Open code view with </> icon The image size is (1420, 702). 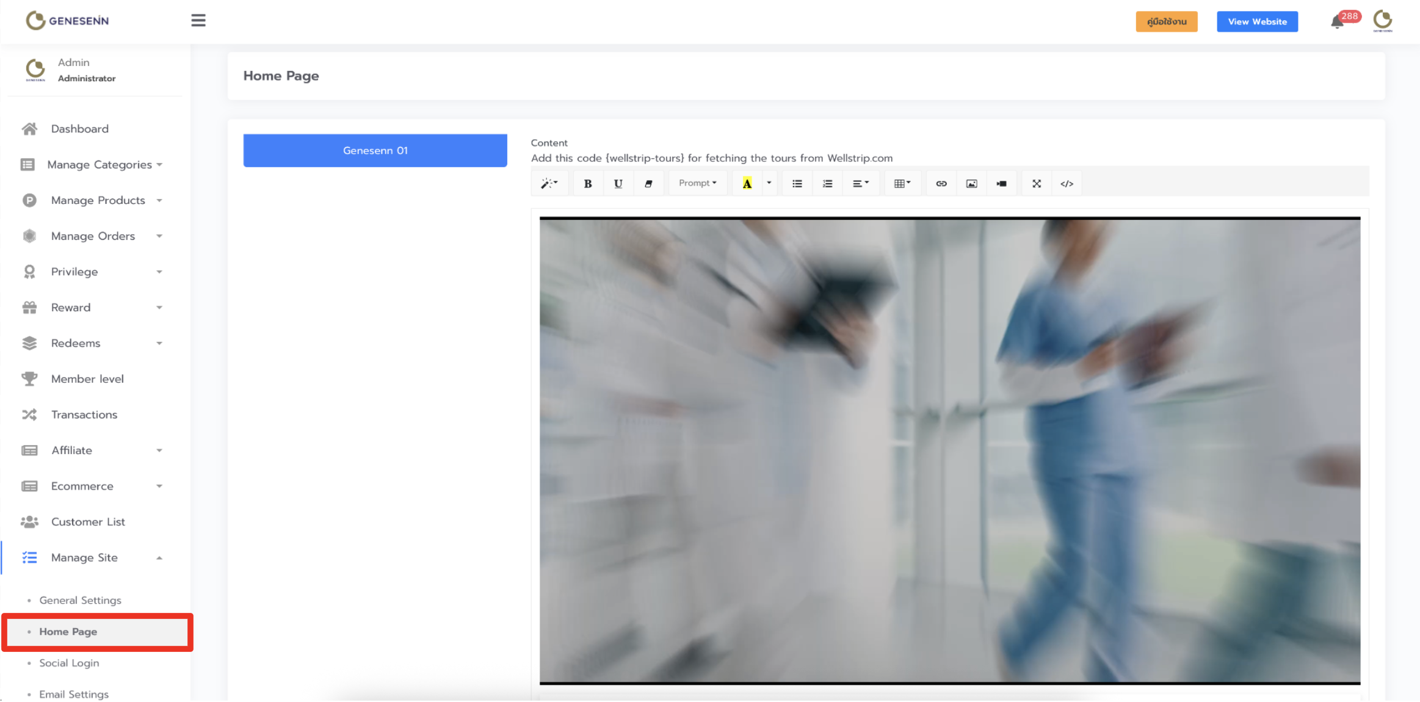(1067, 183)
